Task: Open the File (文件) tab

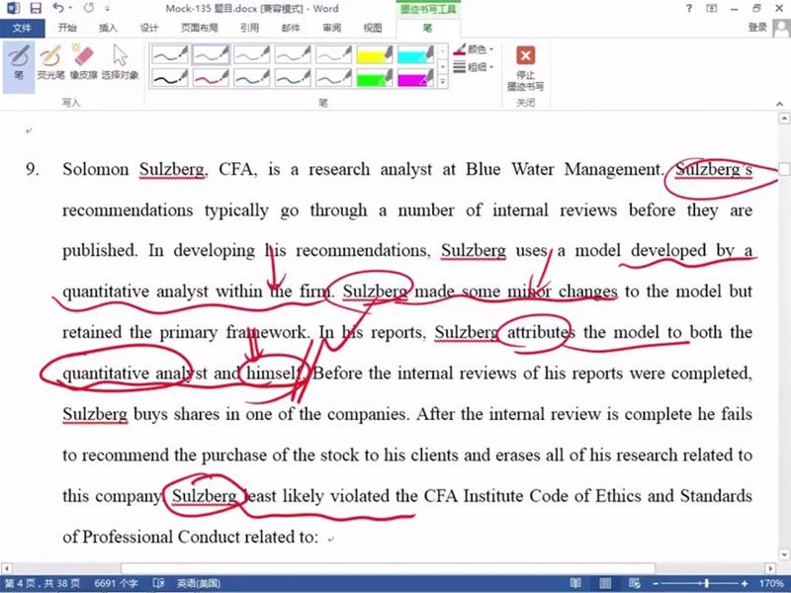Action: pos(22,28)
